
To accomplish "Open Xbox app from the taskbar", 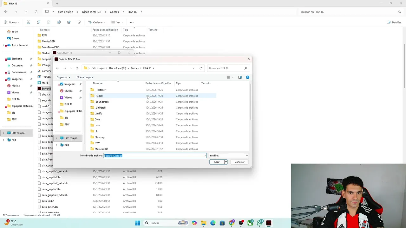I will (x=250, y=223).
